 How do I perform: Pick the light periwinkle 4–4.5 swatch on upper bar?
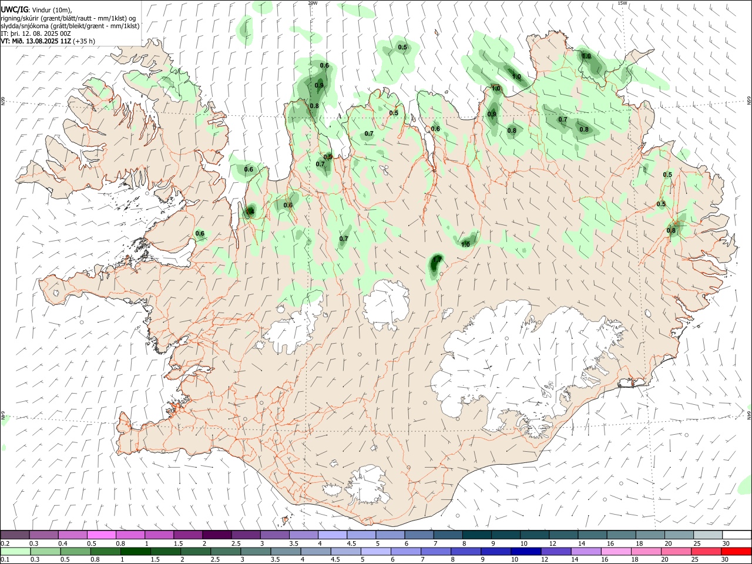332,535
